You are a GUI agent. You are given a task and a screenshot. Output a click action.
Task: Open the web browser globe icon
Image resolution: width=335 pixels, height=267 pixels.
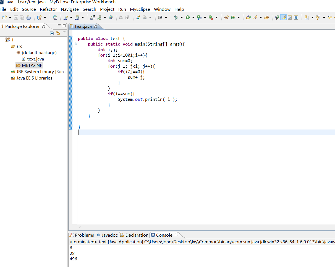[111, 17]
